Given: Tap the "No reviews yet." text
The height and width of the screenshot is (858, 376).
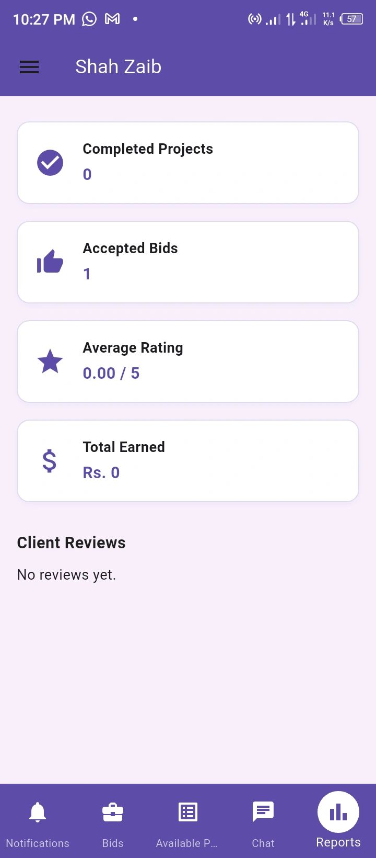Looking at the screenshot, I should point(67,574).
